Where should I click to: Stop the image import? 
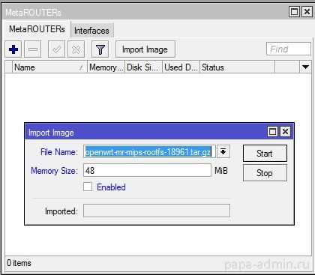click(x=265, y=173)
